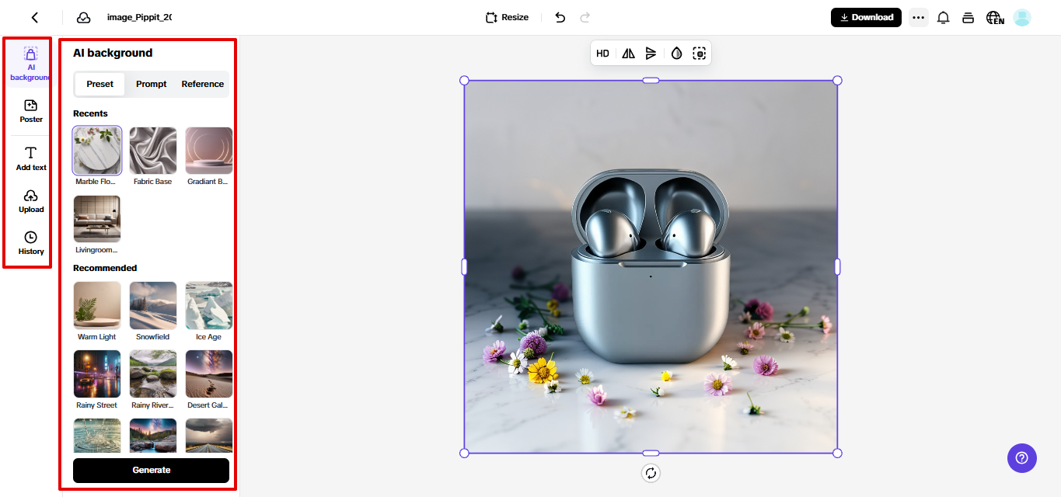Switch to the Prompt tab
The width and height of the screenshot is (1061, 497).
click(151, 84)
